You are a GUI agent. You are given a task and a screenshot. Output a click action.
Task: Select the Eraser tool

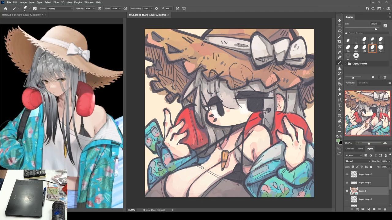[339, 79]
